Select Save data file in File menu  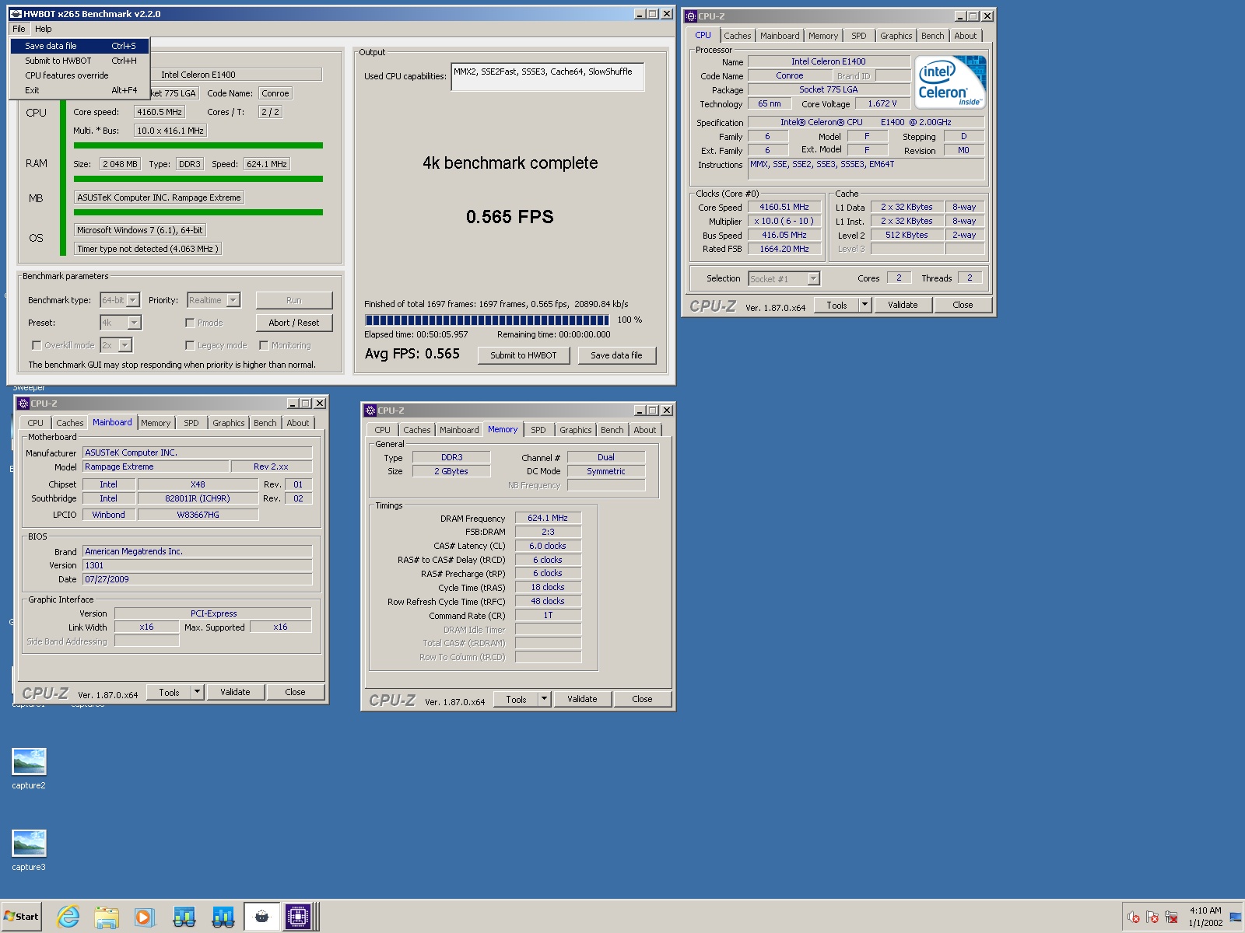click(79, 46)
